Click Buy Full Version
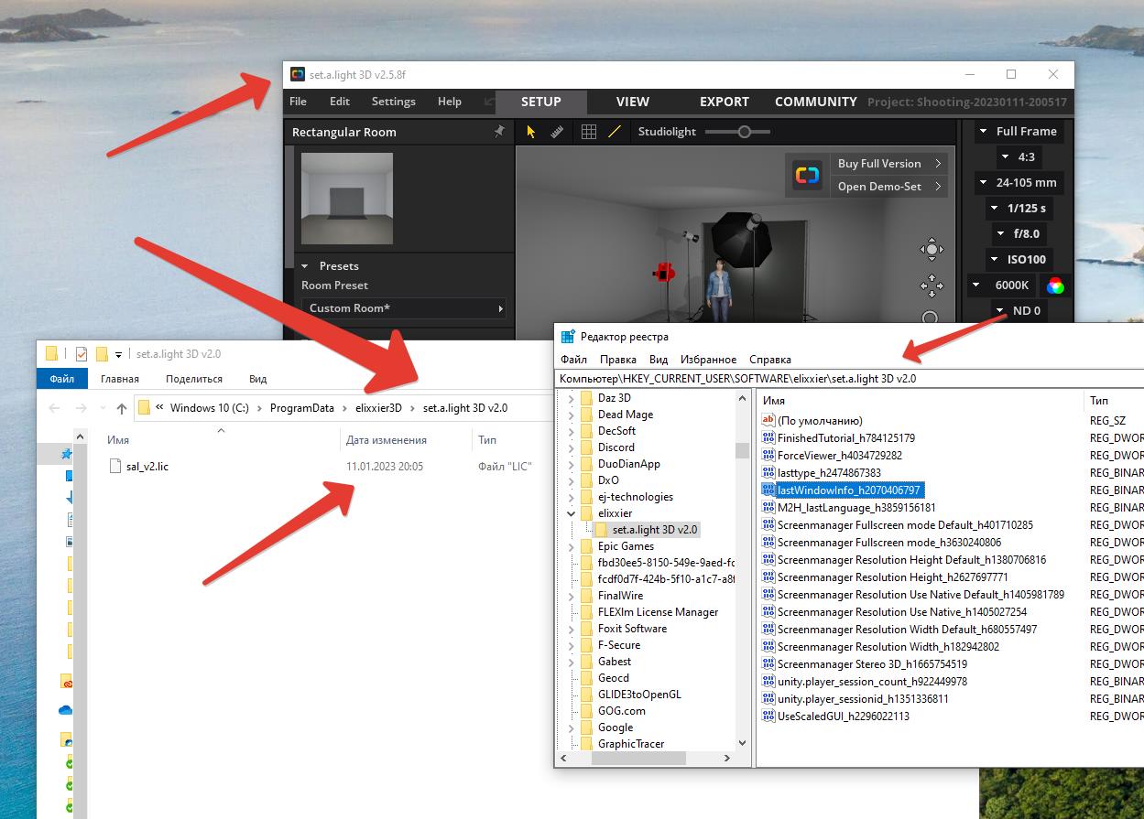 [x=888, y=163]
